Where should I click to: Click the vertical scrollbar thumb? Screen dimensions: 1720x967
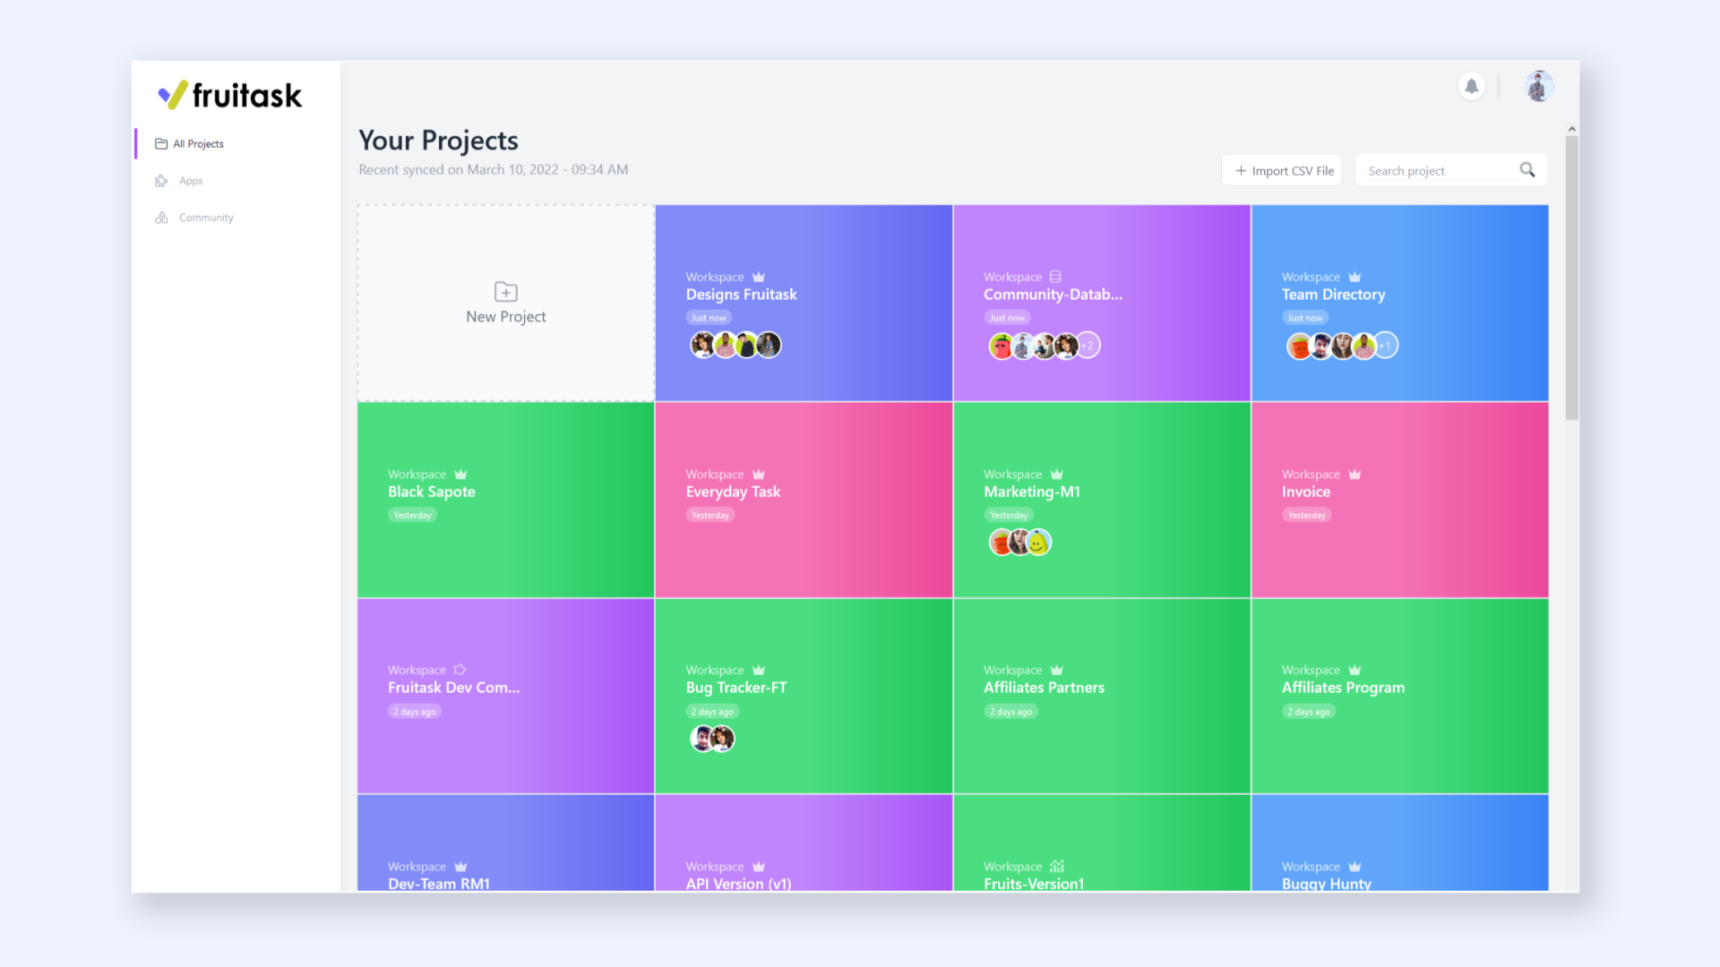pyautogui.click(x=1571, y=278)
